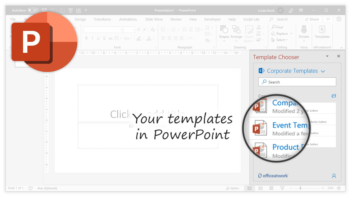Open the View tab
Screen dimensions: 351x197
click(193, 19)
